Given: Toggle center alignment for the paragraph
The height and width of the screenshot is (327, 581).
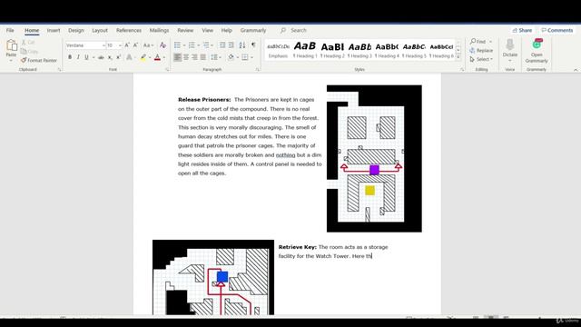Looking at the screenshot, I should 186,57.
